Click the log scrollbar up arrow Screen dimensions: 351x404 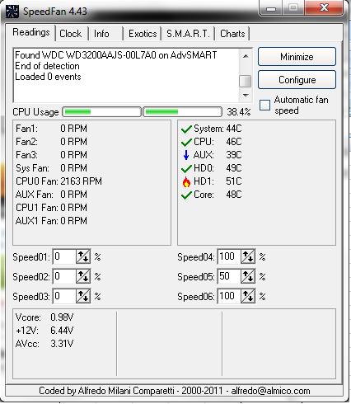click(246, 56)
